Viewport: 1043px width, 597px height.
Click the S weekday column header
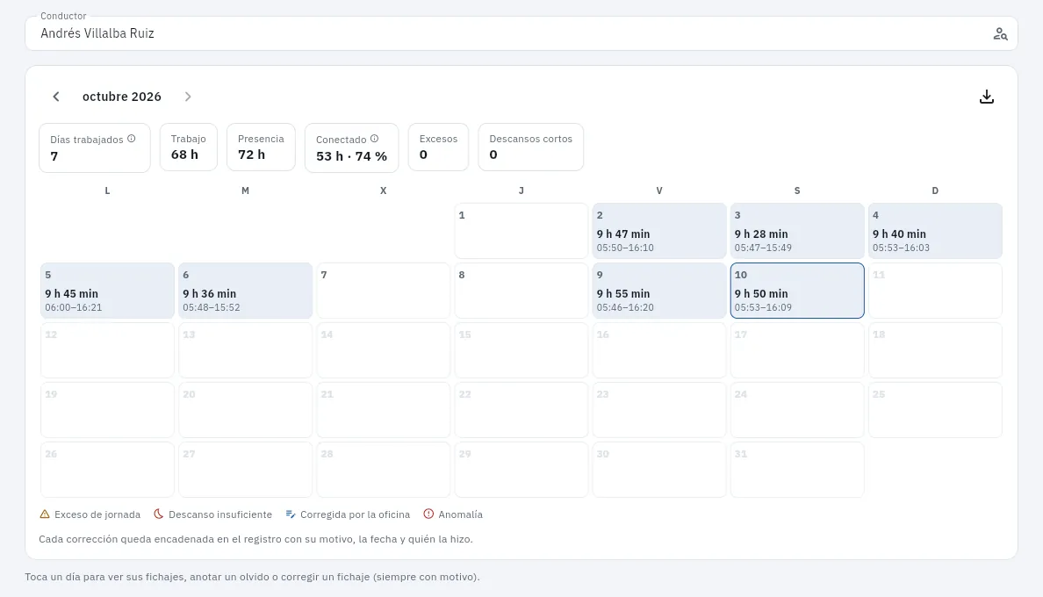pos(797,191)
